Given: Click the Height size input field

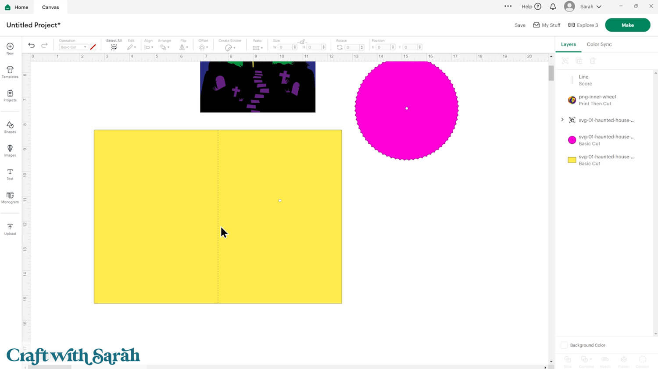Looking at the screenshot, I should 316,47.
